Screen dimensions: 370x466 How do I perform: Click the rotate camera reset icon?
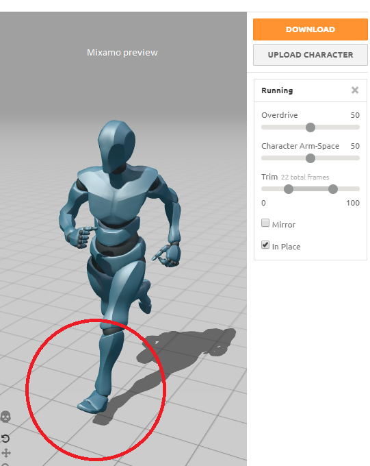pyautogui.click(x=5, y=439)
